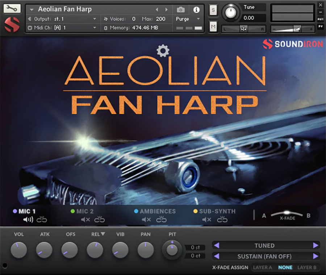Select next articulation right of SUSTAIN (FAN OFF)
326x275 pixels.
tap(315, 256)
